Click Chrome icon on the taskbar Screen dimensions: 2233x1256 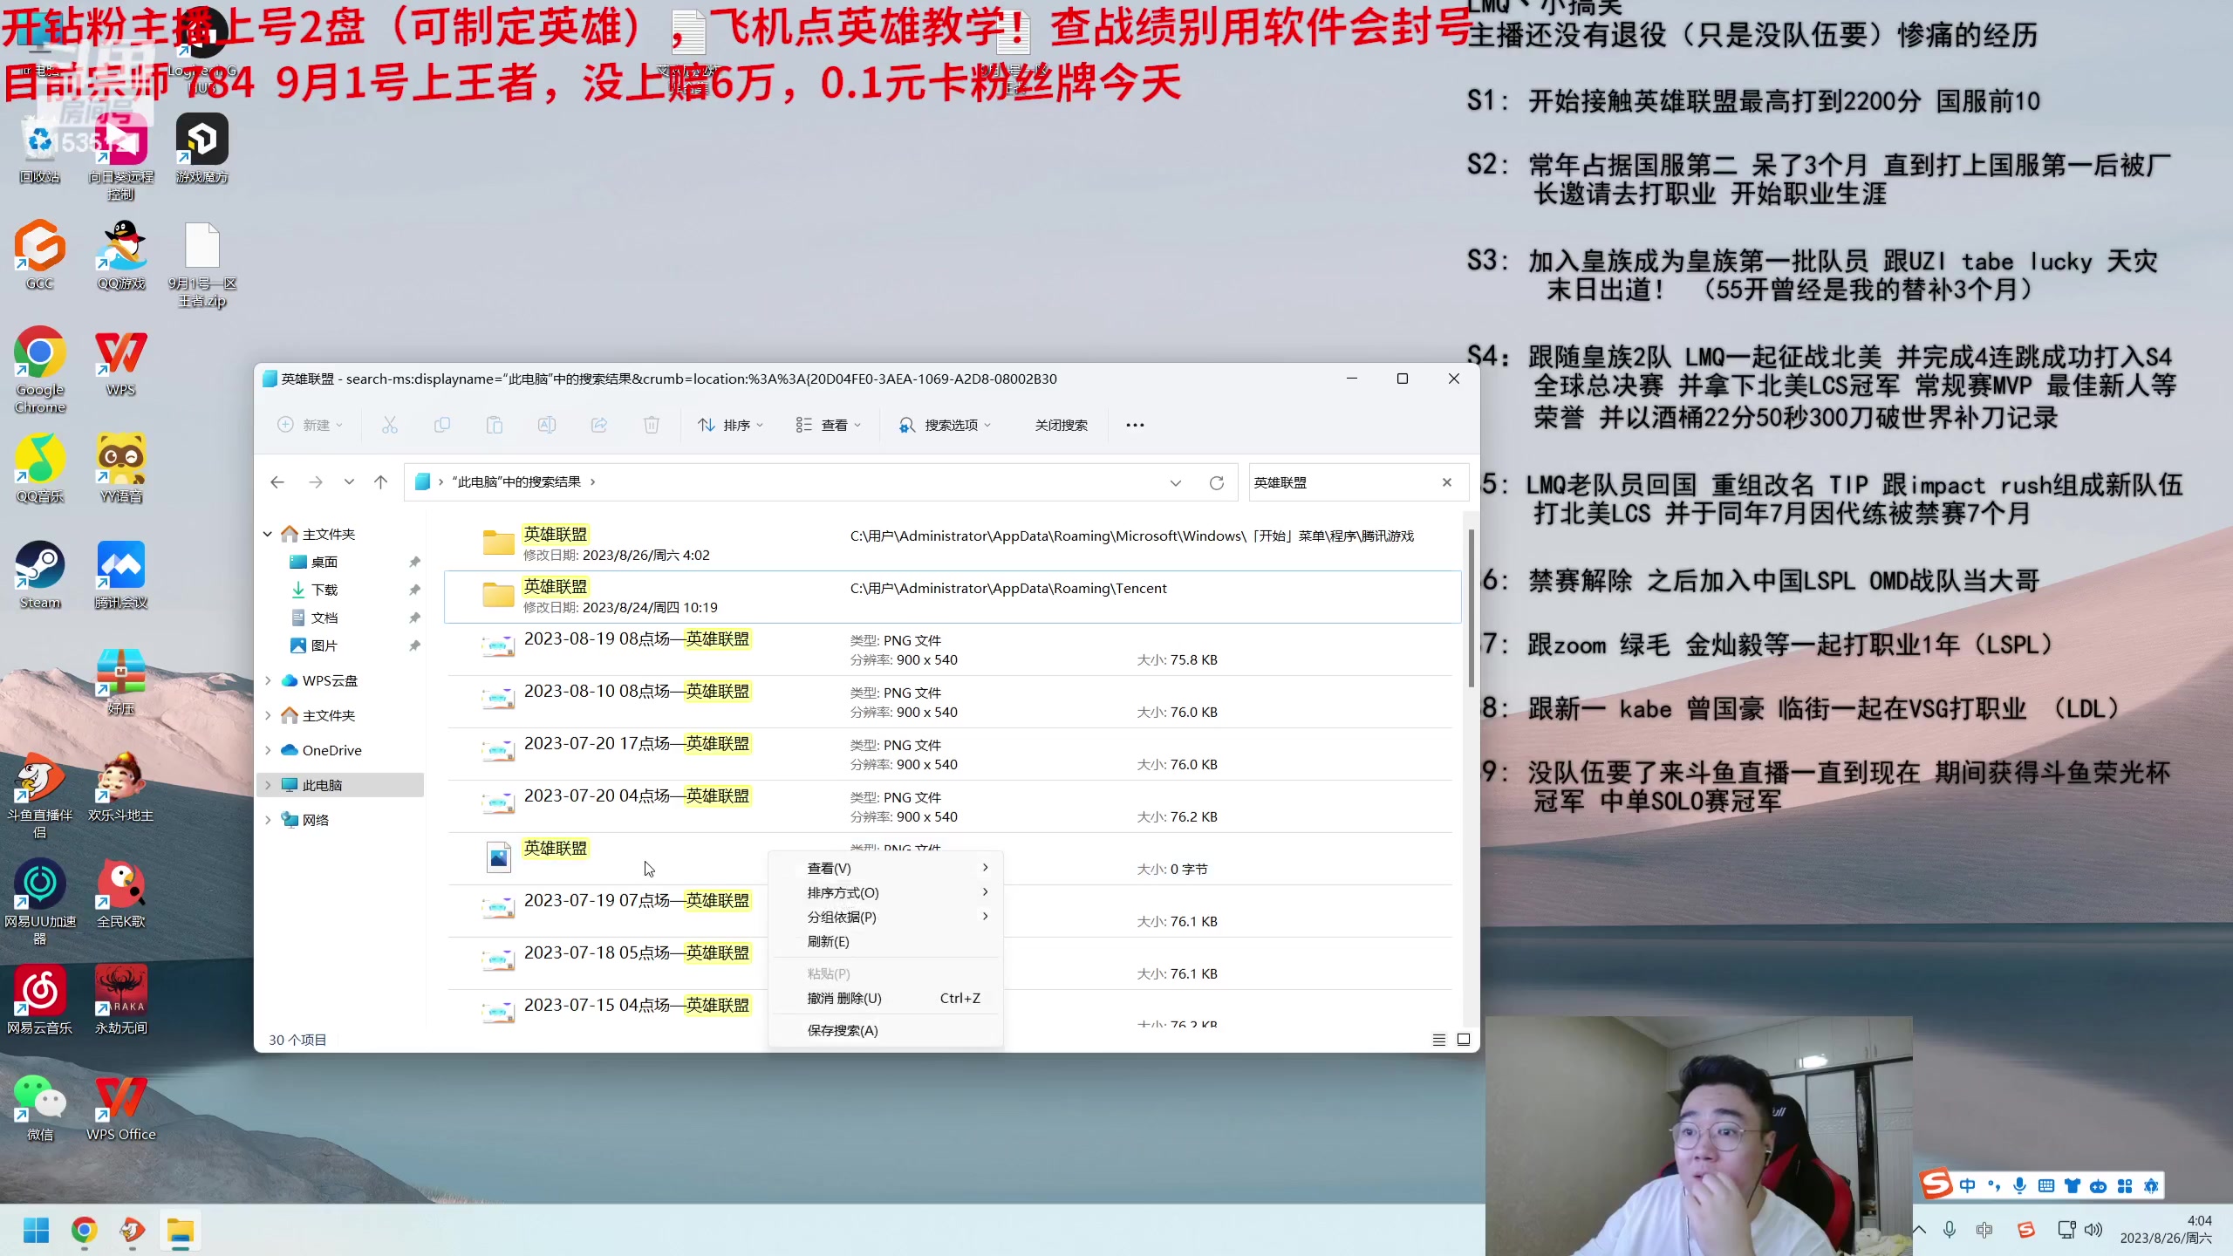tap(84, 1231)
